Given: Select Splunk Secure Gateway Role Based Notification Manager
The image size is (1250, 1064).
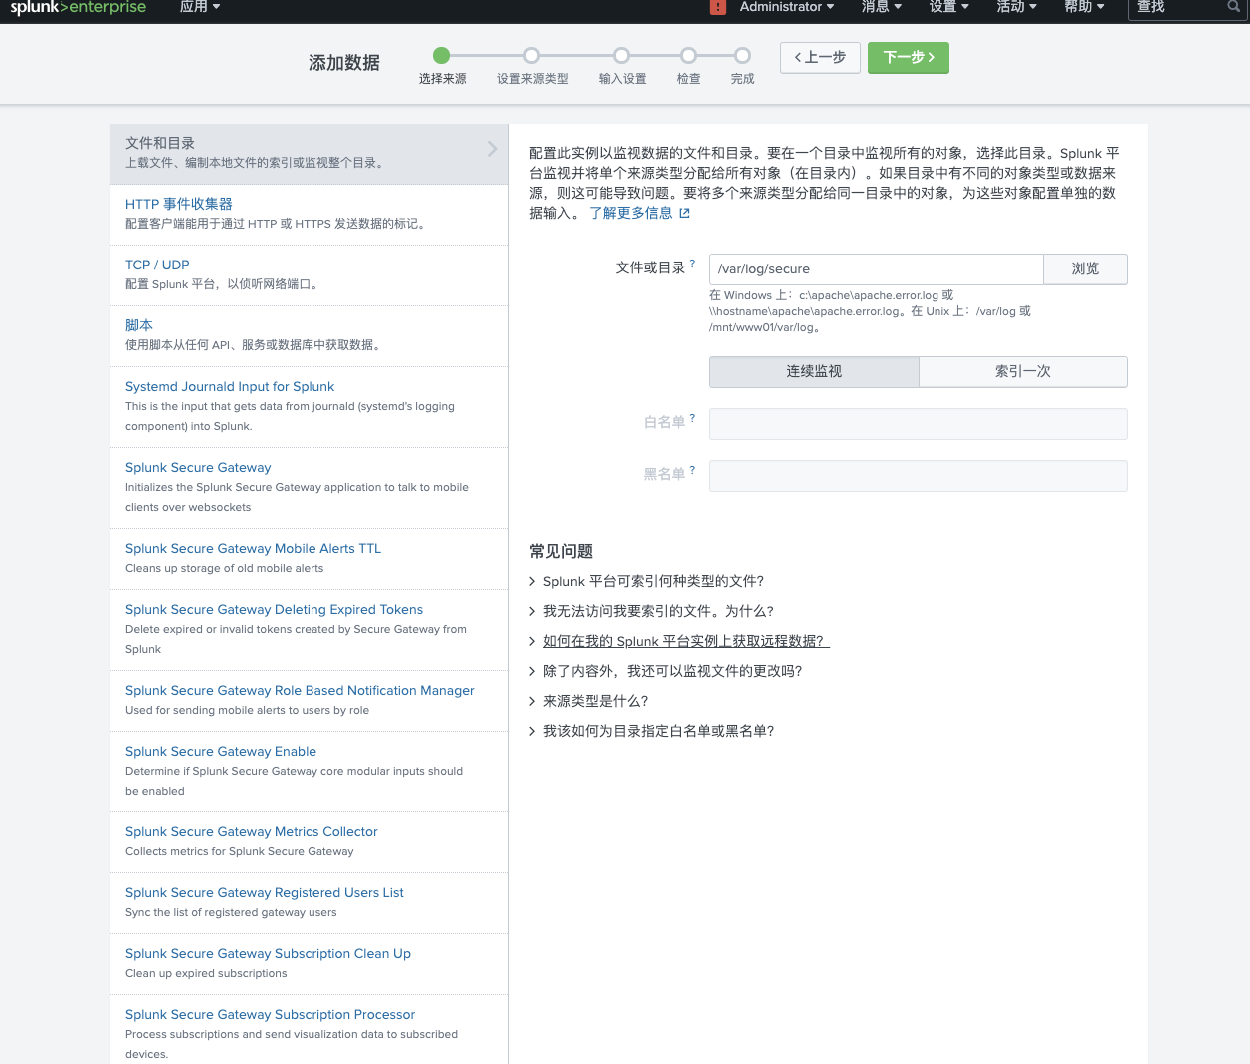Looking at the screenshot, I should click(x=310, y=701).
